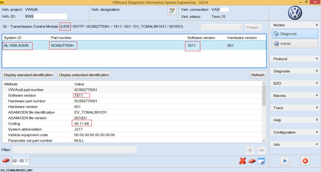Click the Refresh button
321x172 pixels.
(x=258, y=75)
